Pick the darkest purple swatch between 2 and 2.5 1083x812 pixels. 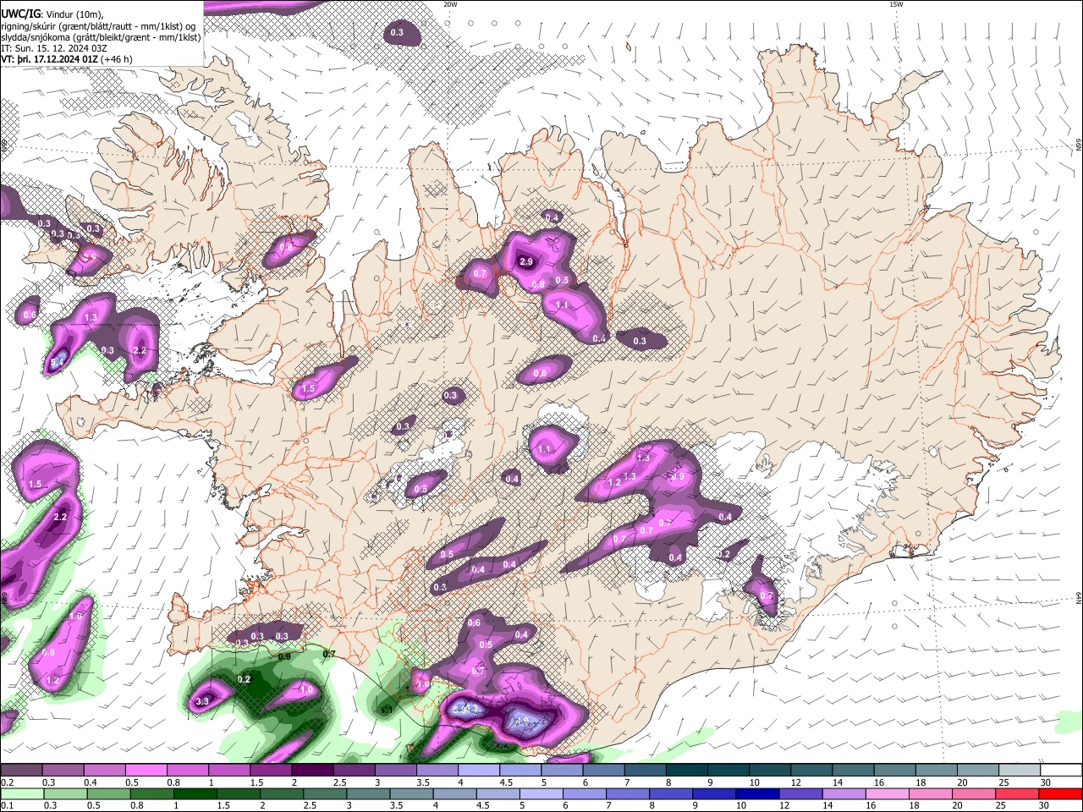(x=312, y=771)
